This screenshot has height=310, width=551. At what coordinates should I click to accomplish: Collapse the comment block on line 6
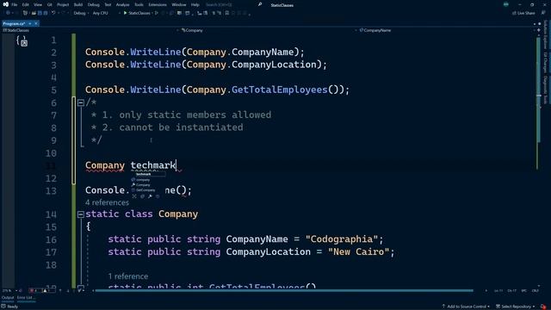[x=80, y=102]
